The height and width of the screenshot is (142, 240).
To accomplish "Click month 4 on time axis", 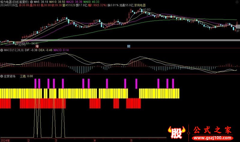I will (x=95, y=140).
